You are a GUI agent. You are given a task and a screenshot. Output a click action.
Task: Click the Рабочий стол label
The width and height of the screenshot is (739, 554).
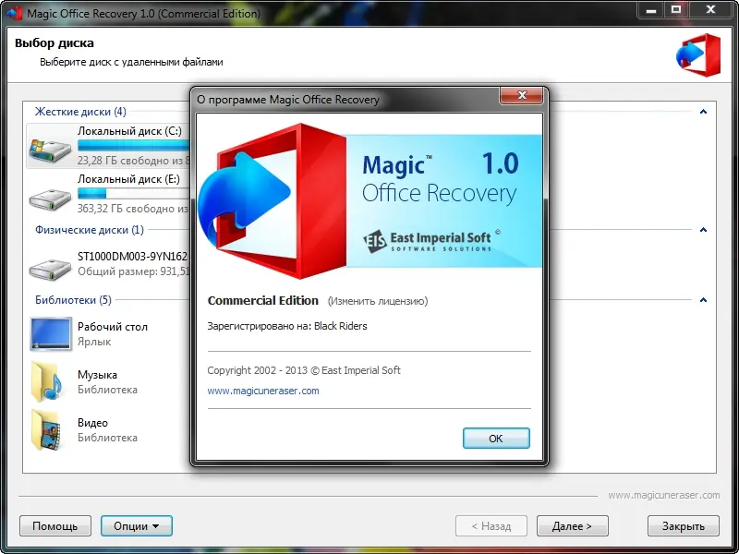point(113,327)
